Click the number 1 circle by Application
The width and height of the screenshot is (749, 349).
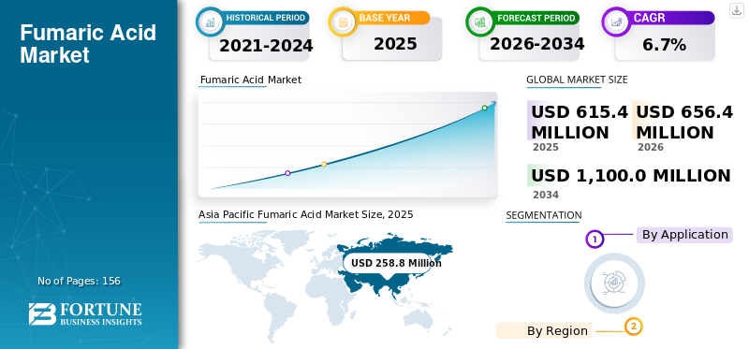pyautogui.click(x=595, y=239)
